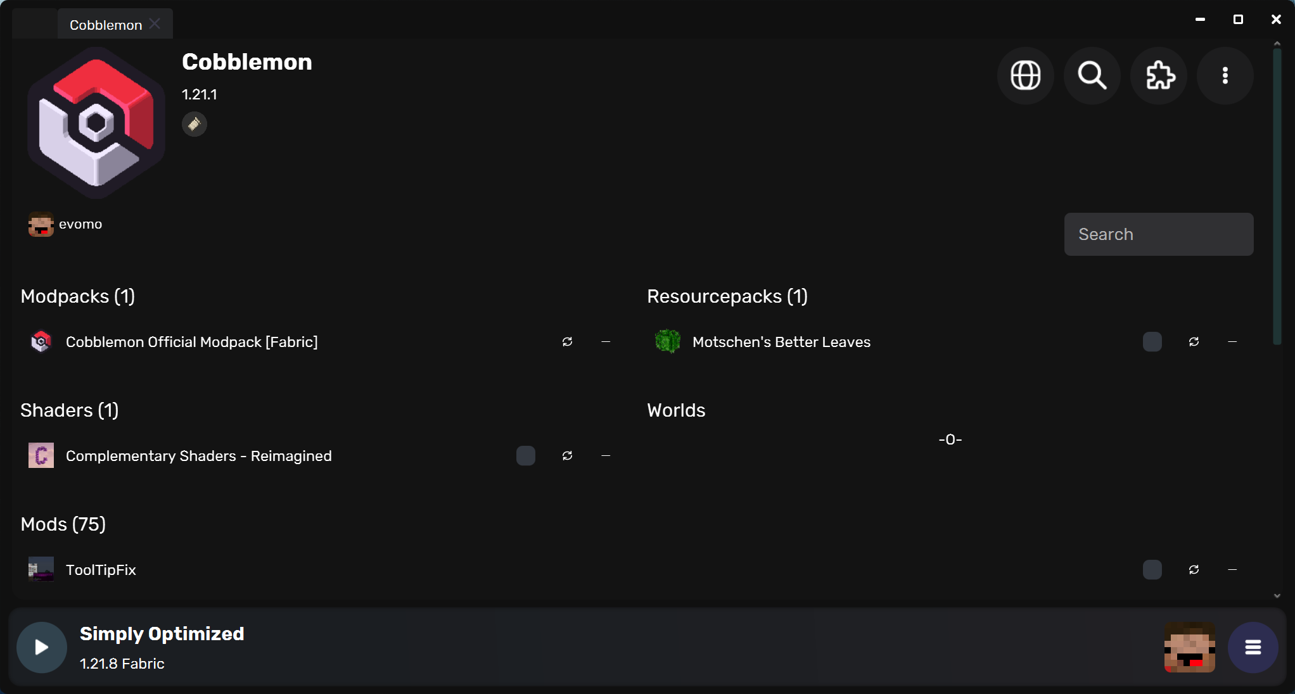Refresh Cobblemon Official Modpack [Fabric]
The image size is (1295, 694).
[x=567, y=342]
